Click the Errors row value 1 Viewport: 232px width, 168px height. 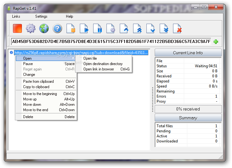pyautogui.click(x=216, y=96)
